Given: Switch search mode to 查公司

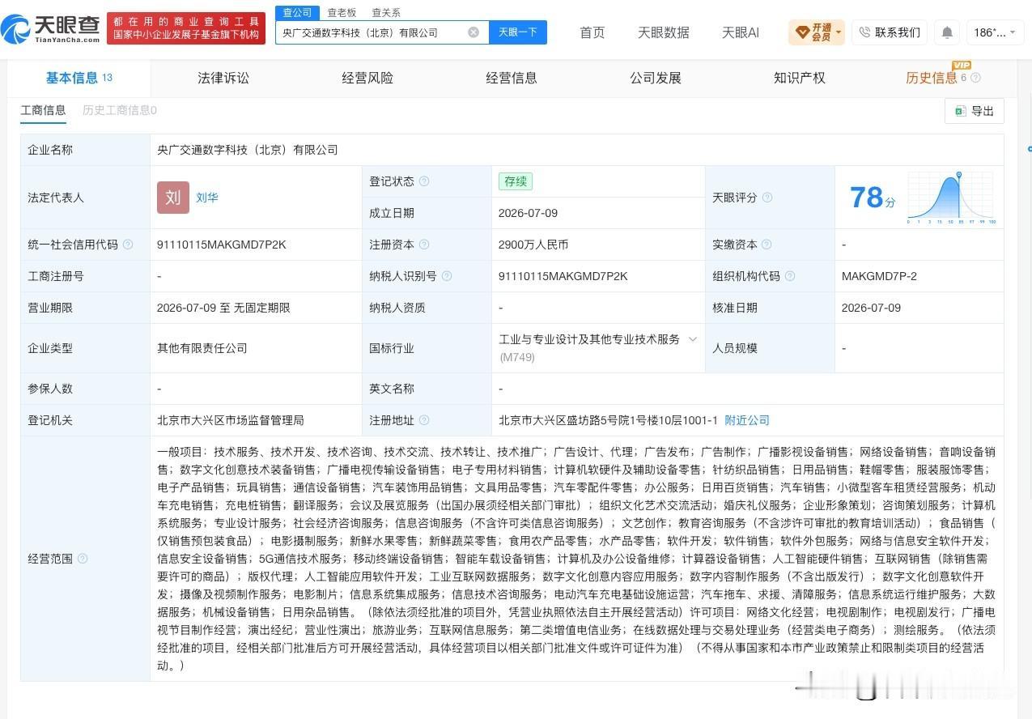Looking at the screenshot, I should point(297,12).
